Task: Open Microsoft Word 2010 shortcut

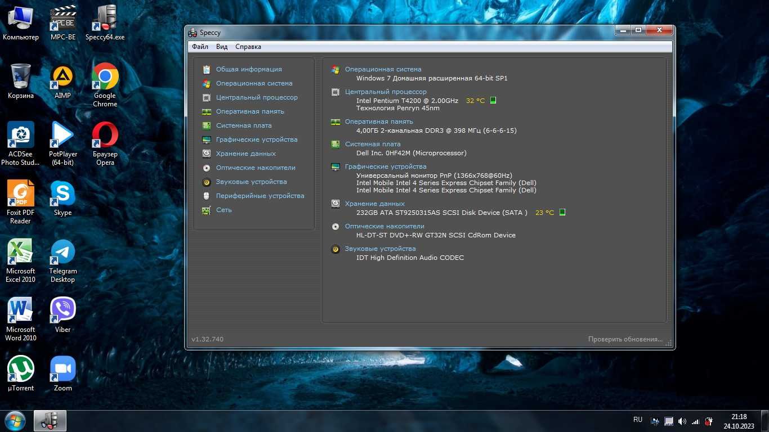Action: [x=21, y=319]
